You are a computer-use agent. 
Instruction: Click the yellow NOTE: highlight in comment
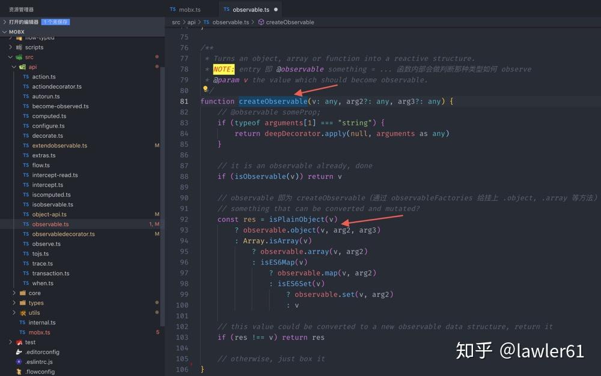tap(224, 69)
